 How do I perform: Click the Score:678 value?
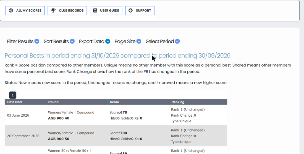pyautogui.click(x=118, y=112)
